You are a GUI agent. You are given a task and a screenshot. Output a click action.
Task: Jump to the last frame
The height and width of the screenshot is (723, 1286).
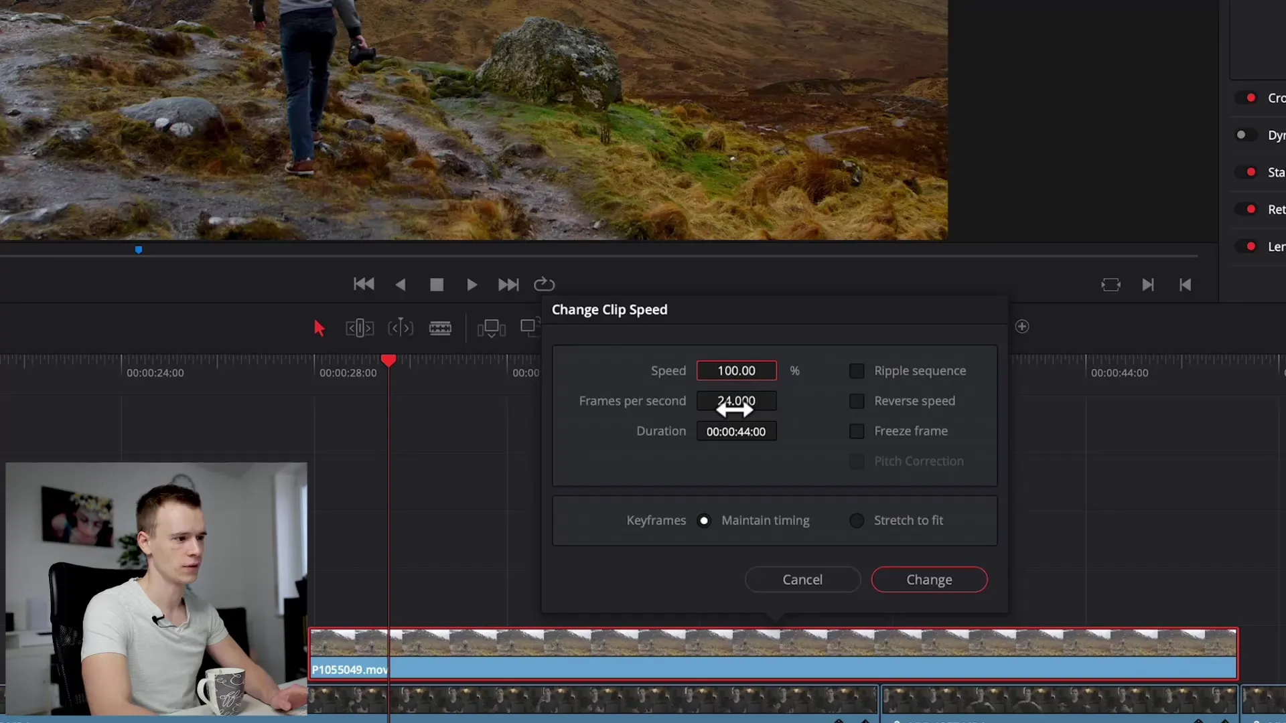(x=508, y=285)
